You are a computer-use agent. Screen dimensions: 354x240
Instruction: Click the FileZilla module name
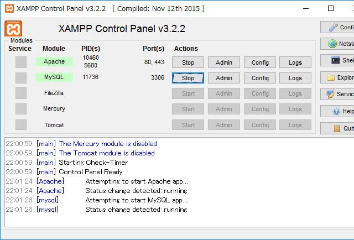point(54,93)
